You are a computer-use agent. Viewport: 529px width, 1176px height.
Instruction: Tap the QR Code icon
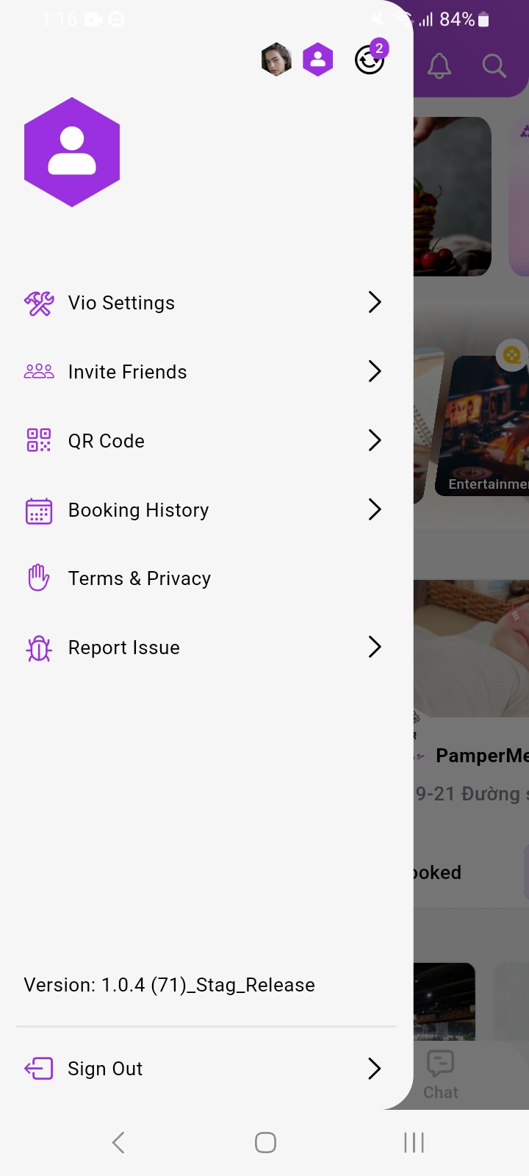(39, 441)
